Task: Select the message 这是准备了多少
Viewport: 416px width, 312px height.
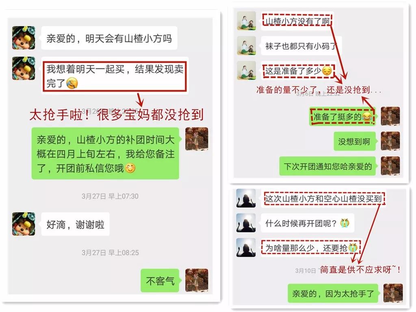Action: [x=298, y=71]
